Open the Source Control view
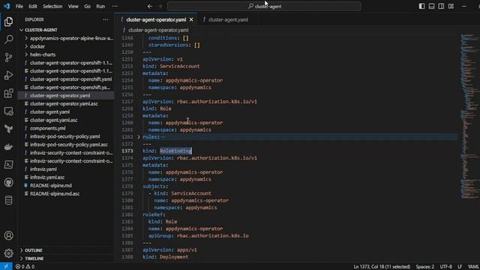Screen dimensions: 480x270 [8, 57]
